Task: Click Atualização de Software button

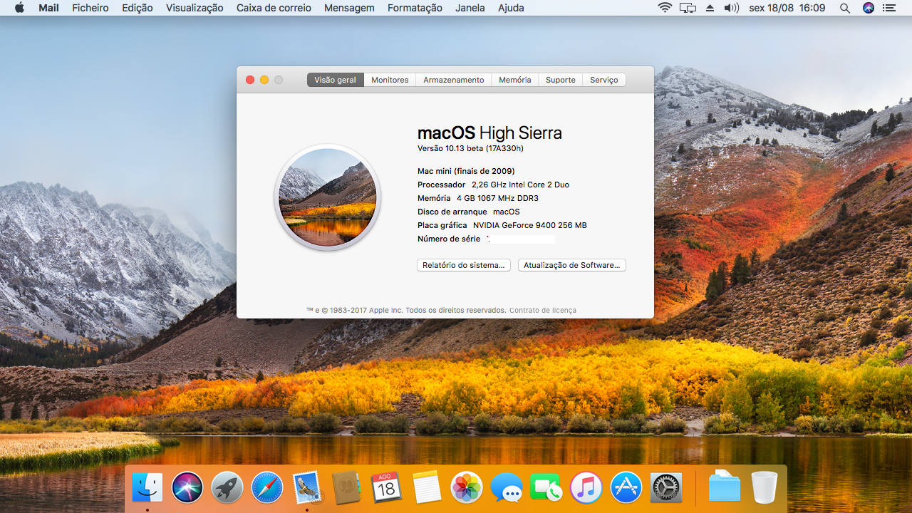Action: (572, 265)
